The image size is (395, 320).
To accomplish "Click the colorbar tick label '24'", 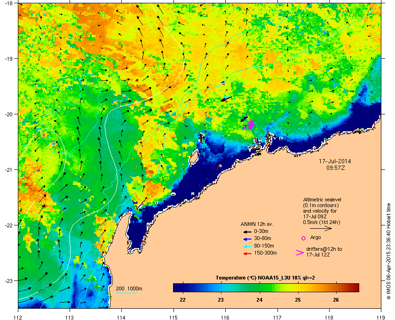I will pos(260,300).
